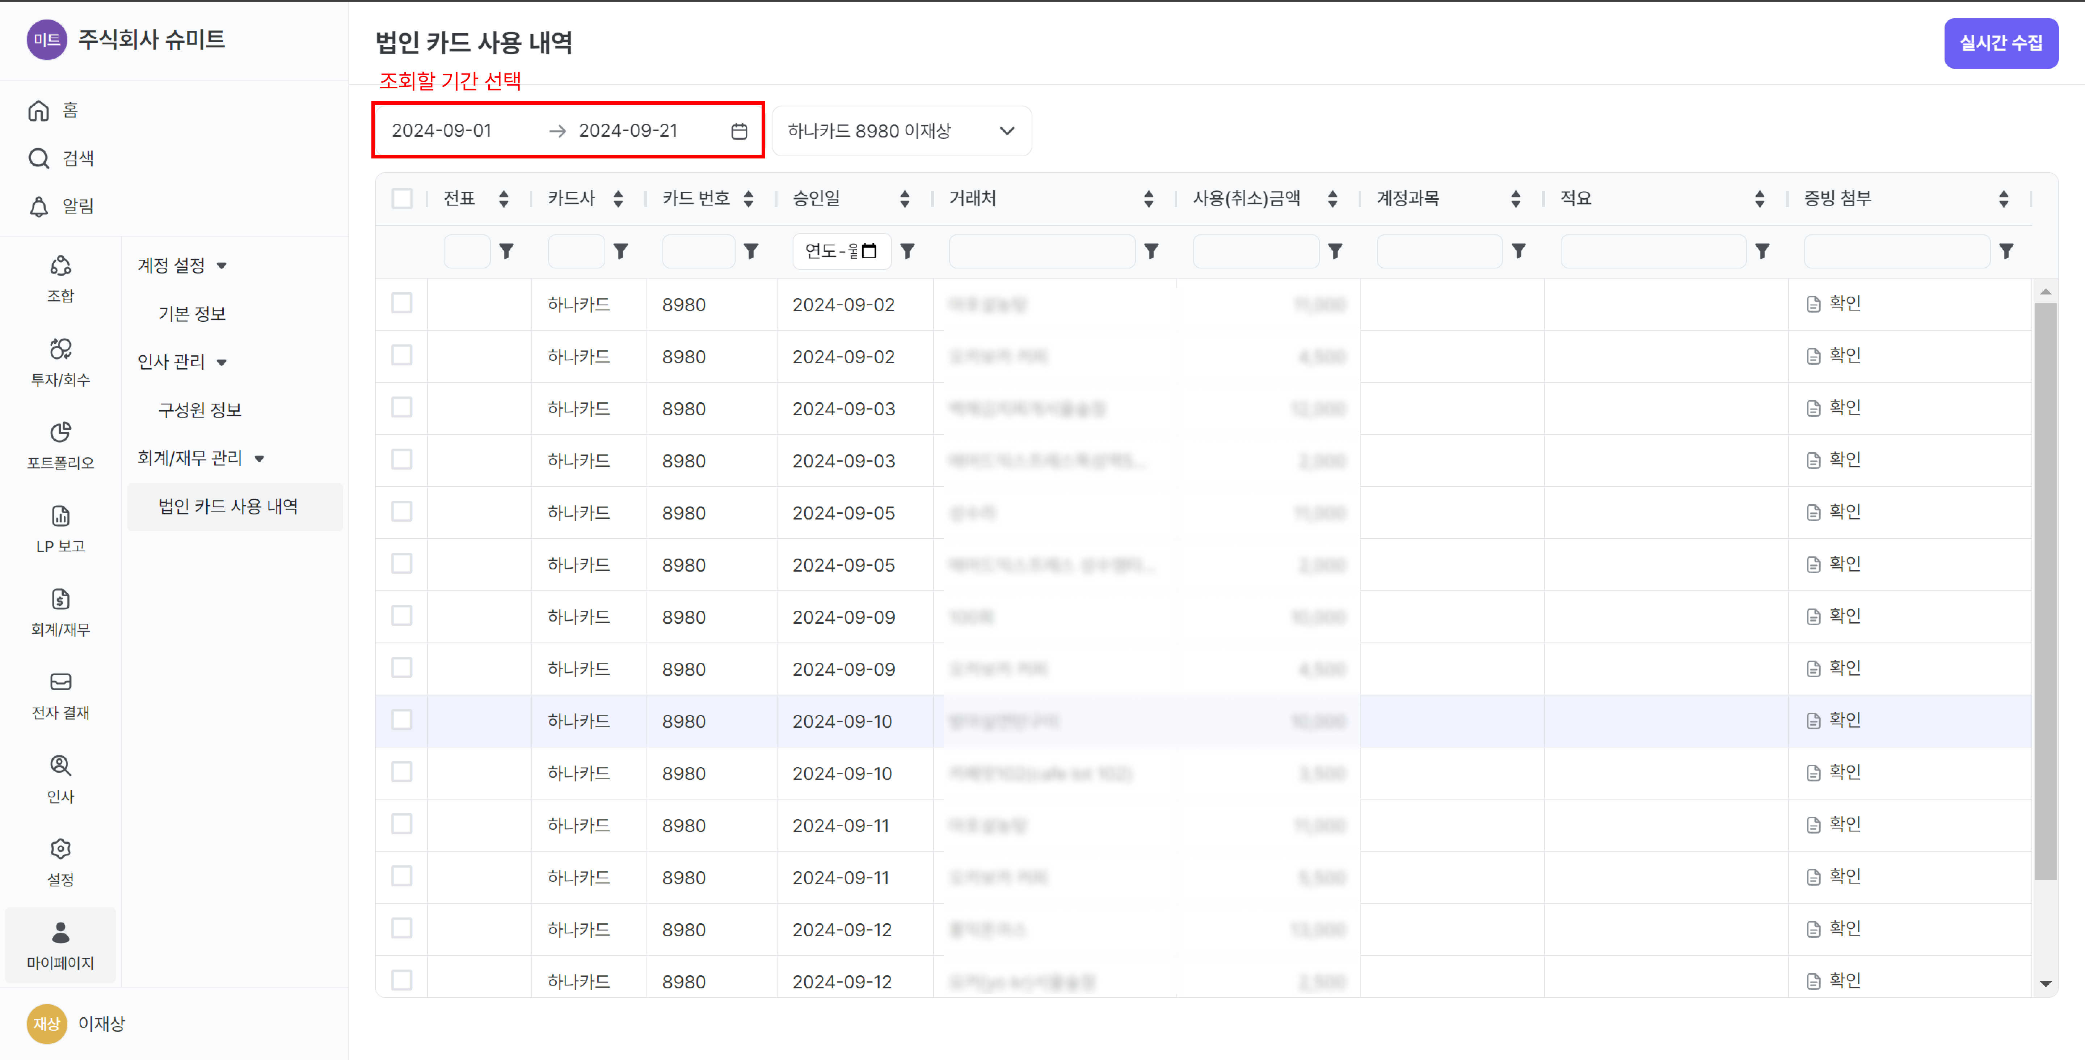2085x1060 pixels.
Task: Click the 검색 search magnifier icon
Action: tap(39, 158)
